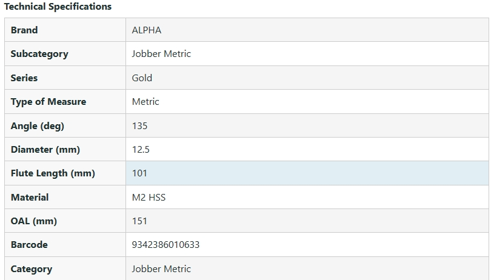The height and width of the screenshot is (280, 491).
Task: Click the barcode number 9342386010633
Action: pyautogui.click(x=165, y=245)
